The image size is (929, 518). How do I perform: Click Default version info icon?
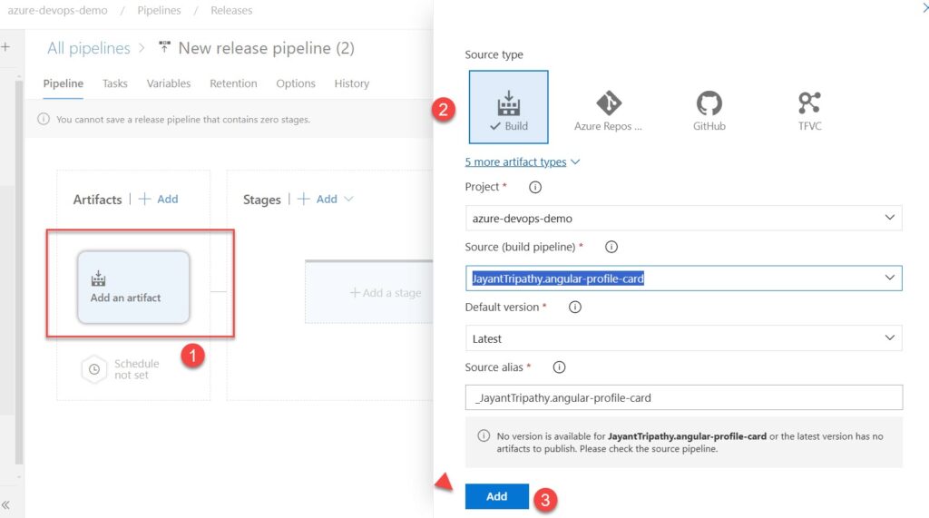pyautogui.click(x=574, y=307)
